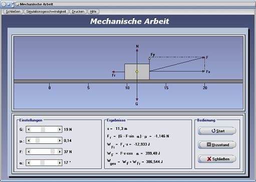Click the '386,544 J' total work result

154,161
